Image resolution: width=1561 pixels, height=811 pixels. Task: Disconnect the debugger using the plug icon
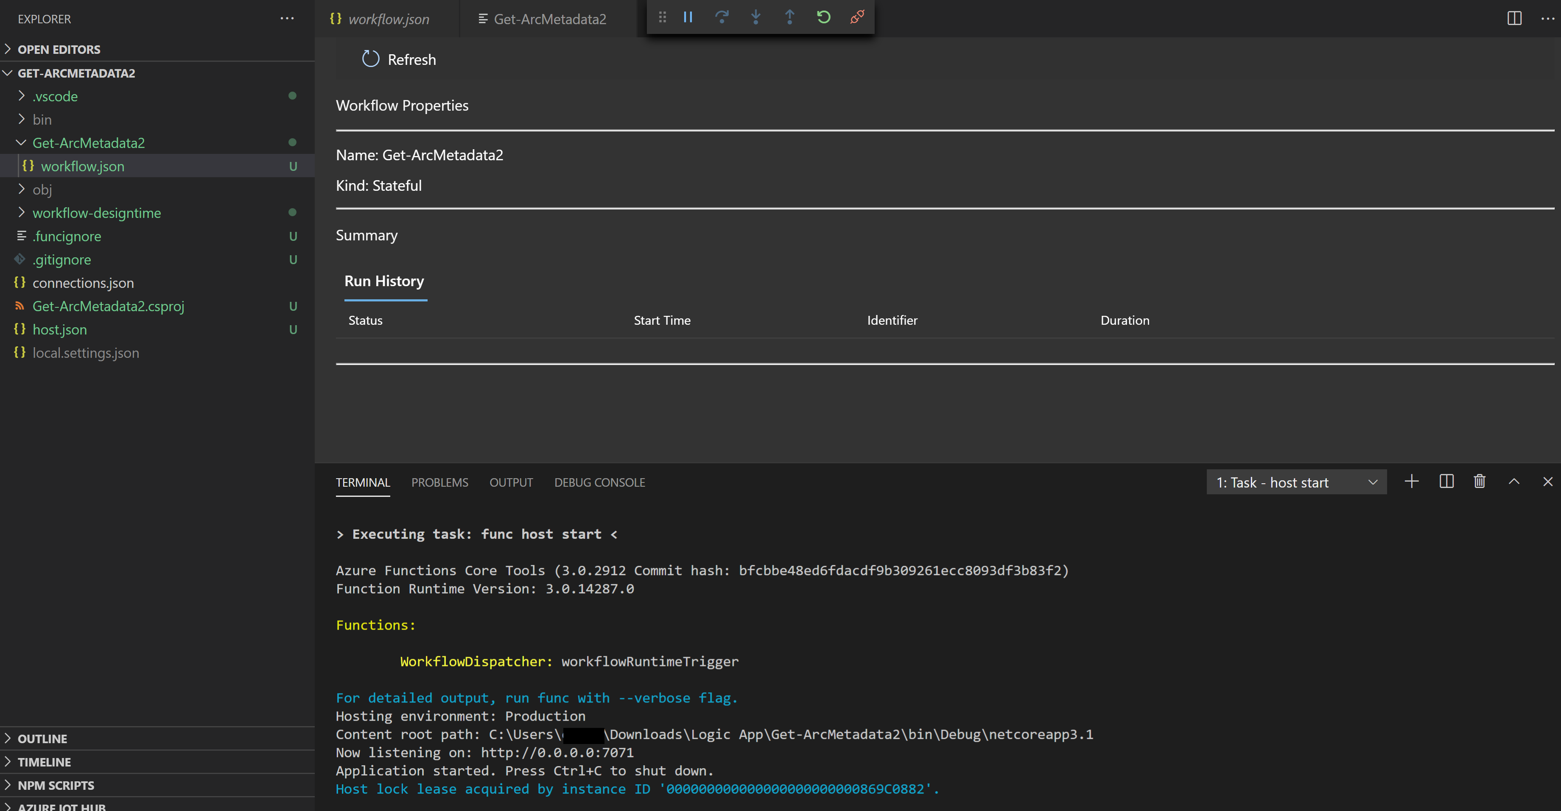coord(857,17)
